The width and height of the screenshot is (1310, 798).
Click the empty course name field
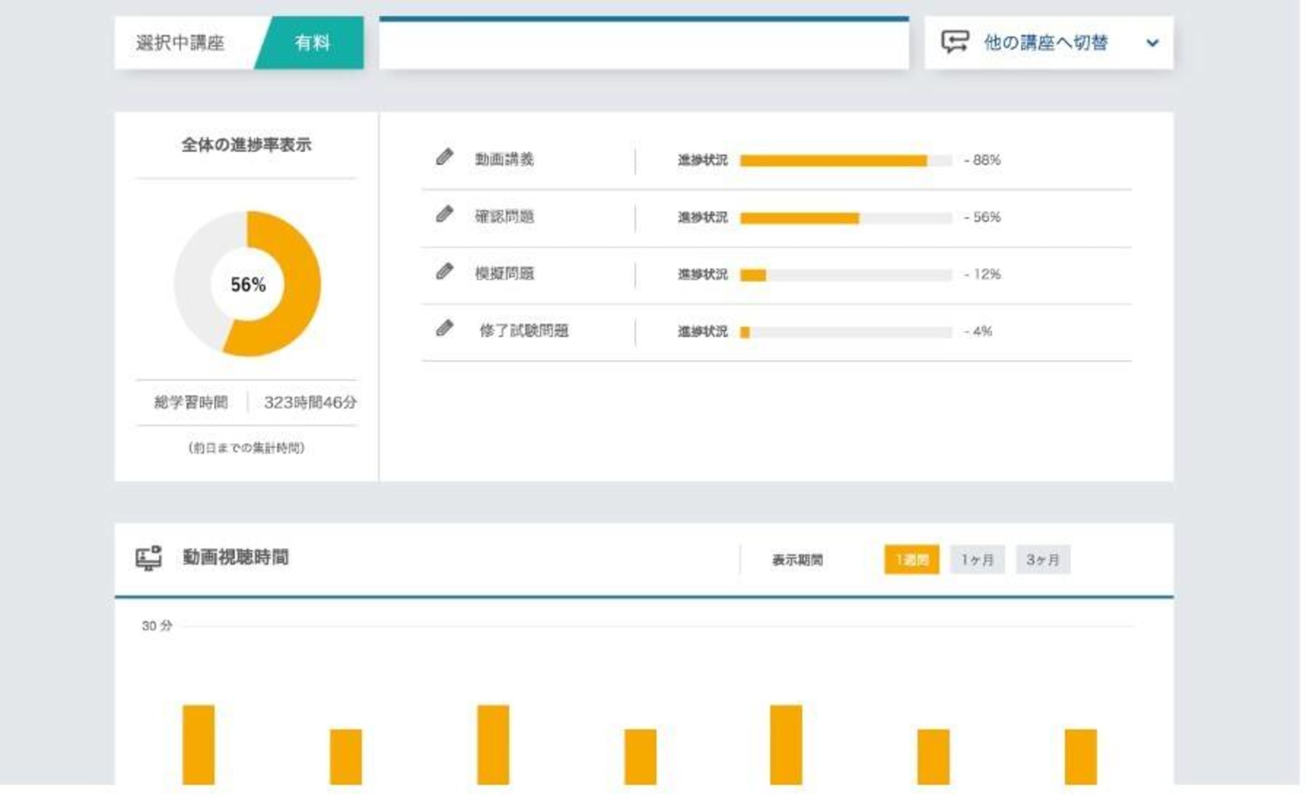coord(644,45)
